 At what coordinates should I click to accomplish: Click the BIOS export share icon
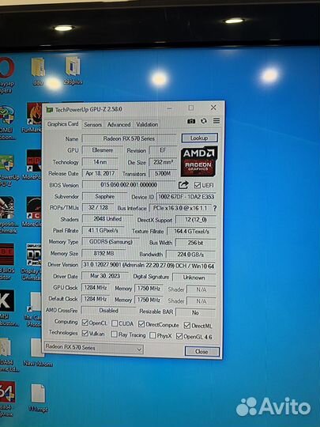183,185
